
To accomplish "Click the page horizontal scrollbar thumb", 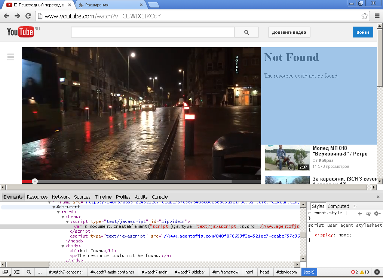I will (187, 187).
